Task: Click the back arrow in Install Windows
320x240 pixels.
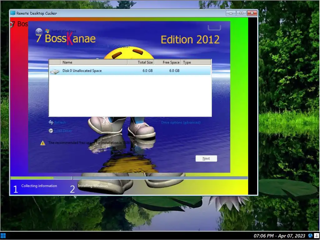Action: [x=39, y=32]
